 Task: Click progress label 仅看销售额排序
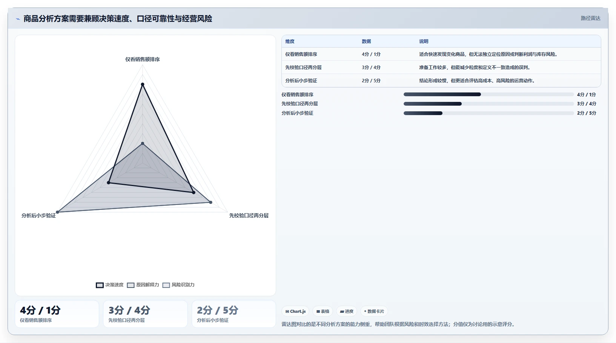tap(297, 95)
